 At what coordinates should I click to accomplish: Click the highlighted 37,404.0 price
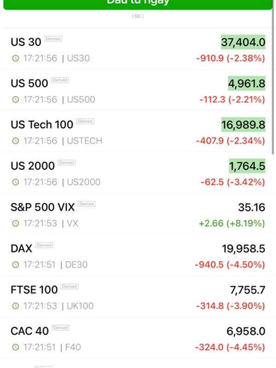coord(243,42)
